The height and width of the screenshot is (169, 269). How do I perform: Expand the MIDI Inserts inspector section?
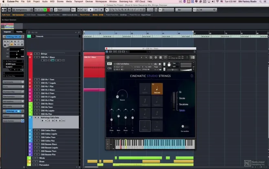[13, 106]
